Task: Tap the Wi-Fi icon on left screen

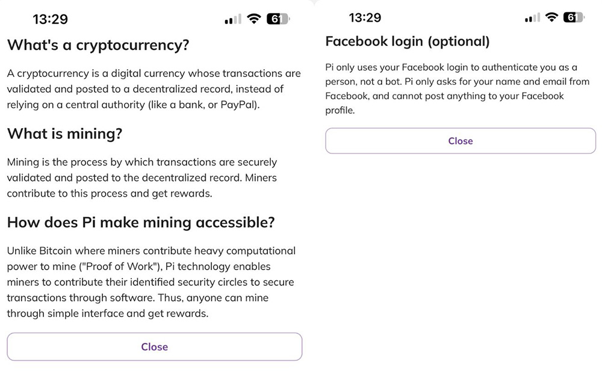Action: point(254,19)
